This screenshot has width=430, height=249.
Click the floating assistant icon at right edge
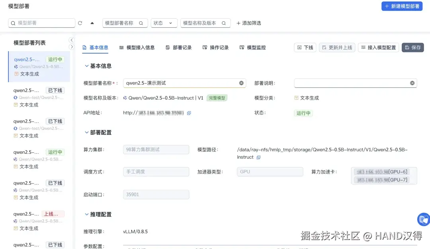(423, 219)
